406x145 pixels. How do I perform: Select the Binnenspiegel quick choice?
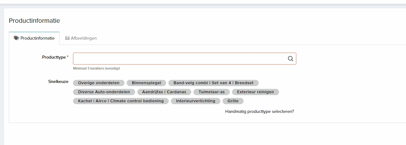146,83
